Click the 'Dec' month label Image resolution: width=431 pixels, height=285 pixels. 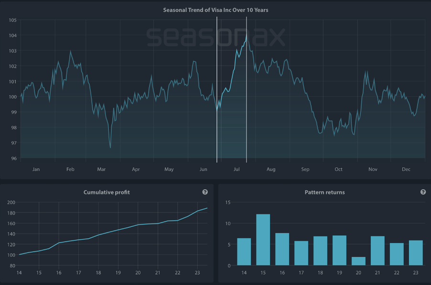click(x=406, y=169)
